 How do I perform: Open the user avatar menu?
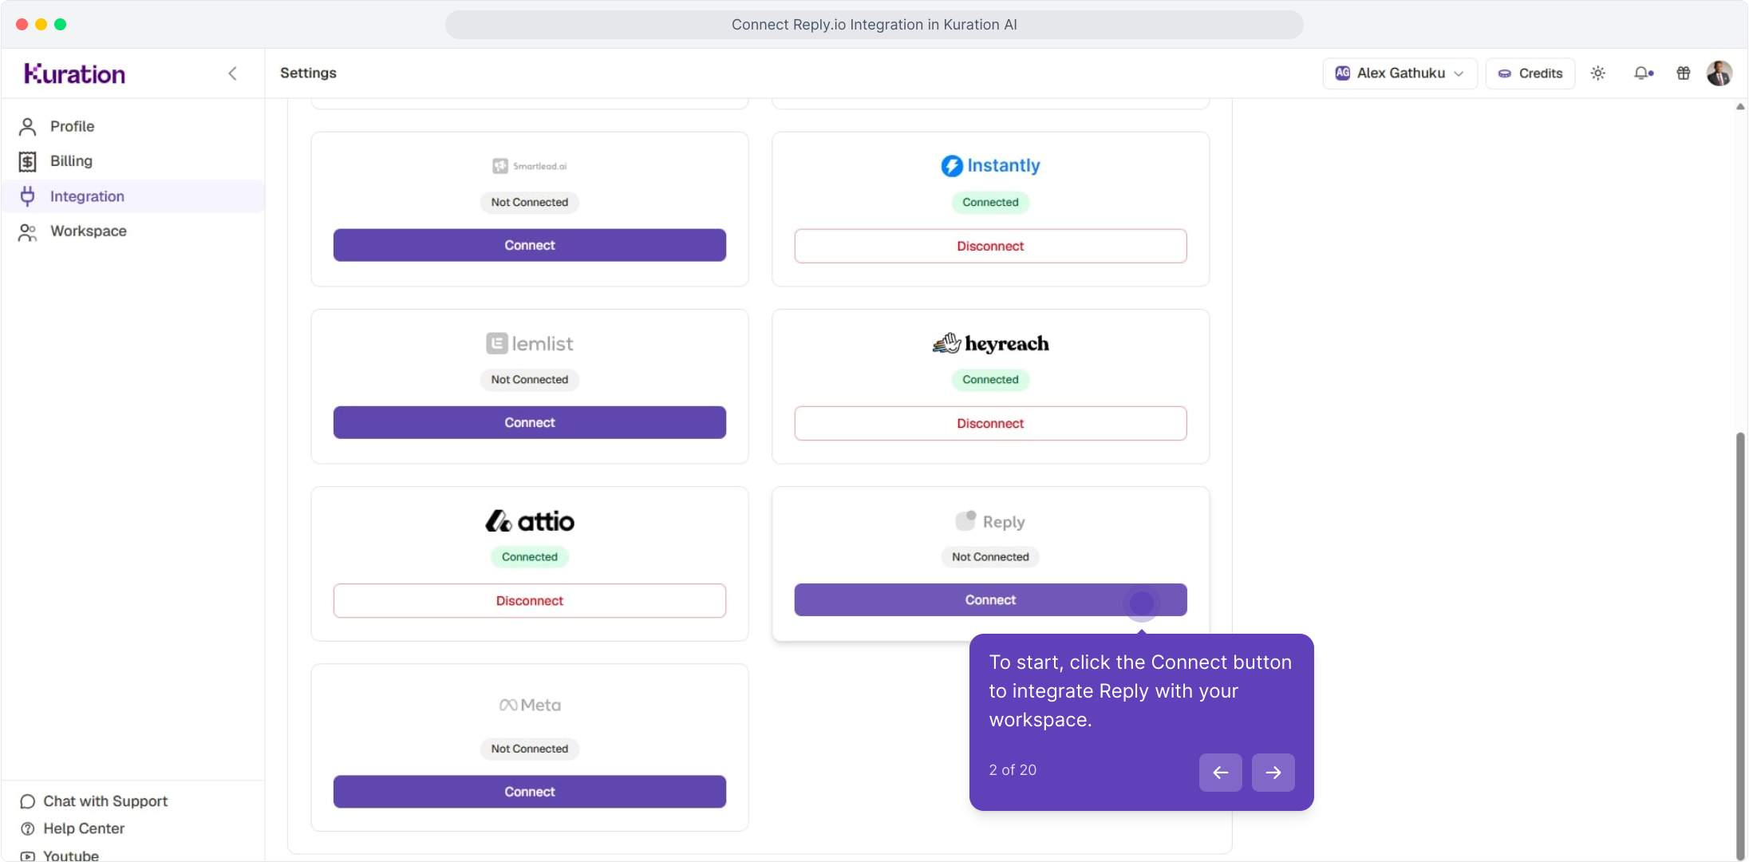point(1719,73)
